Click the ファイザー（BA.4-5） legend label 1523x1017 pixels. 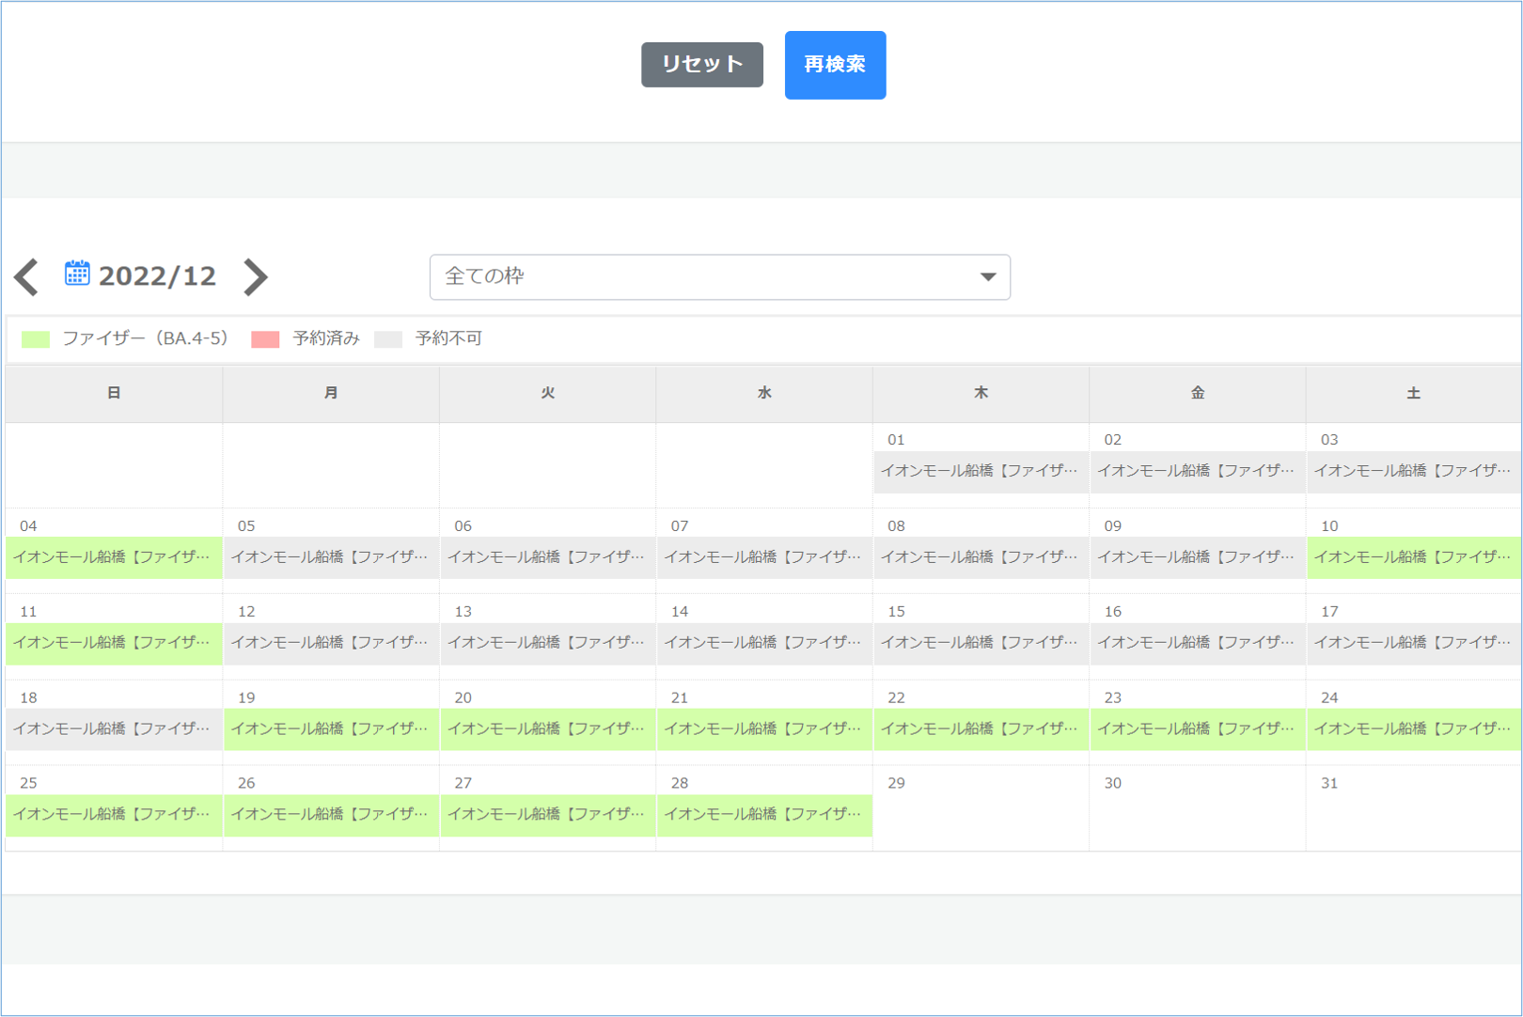click(145, 338)
